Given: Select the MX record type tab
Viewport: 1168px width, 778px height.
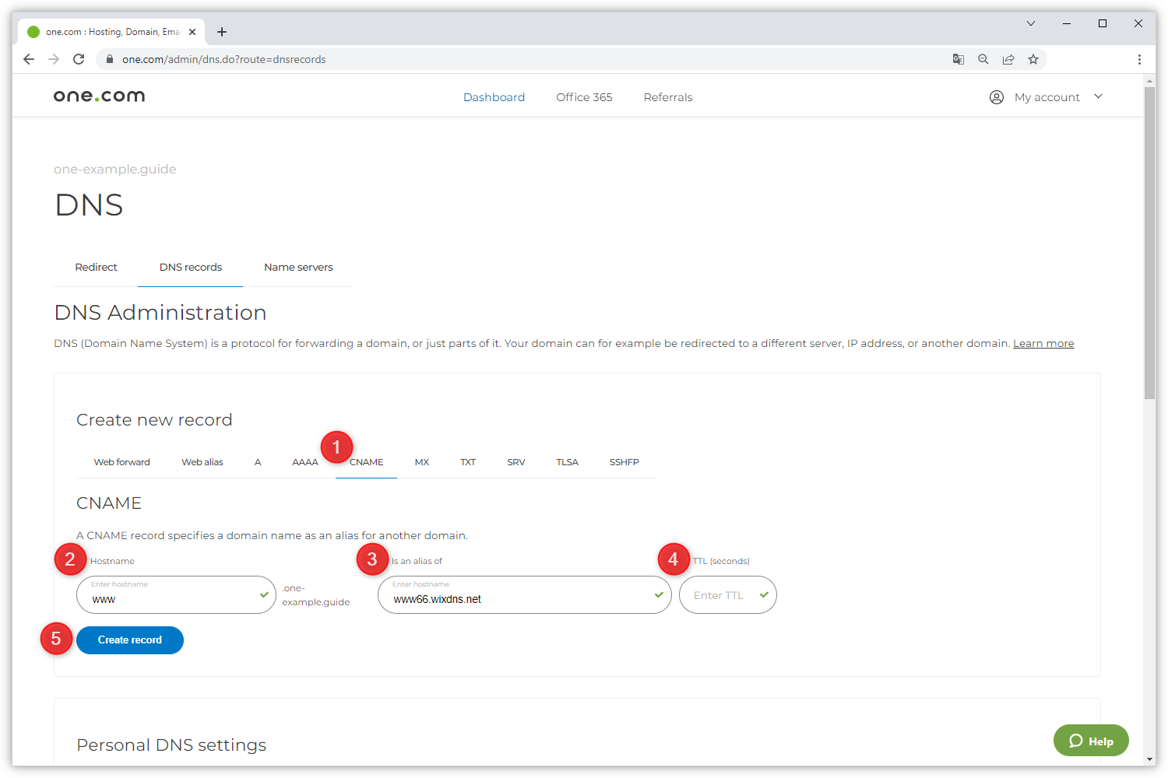Looking at the screenshot, I should [x=421, y=462].
